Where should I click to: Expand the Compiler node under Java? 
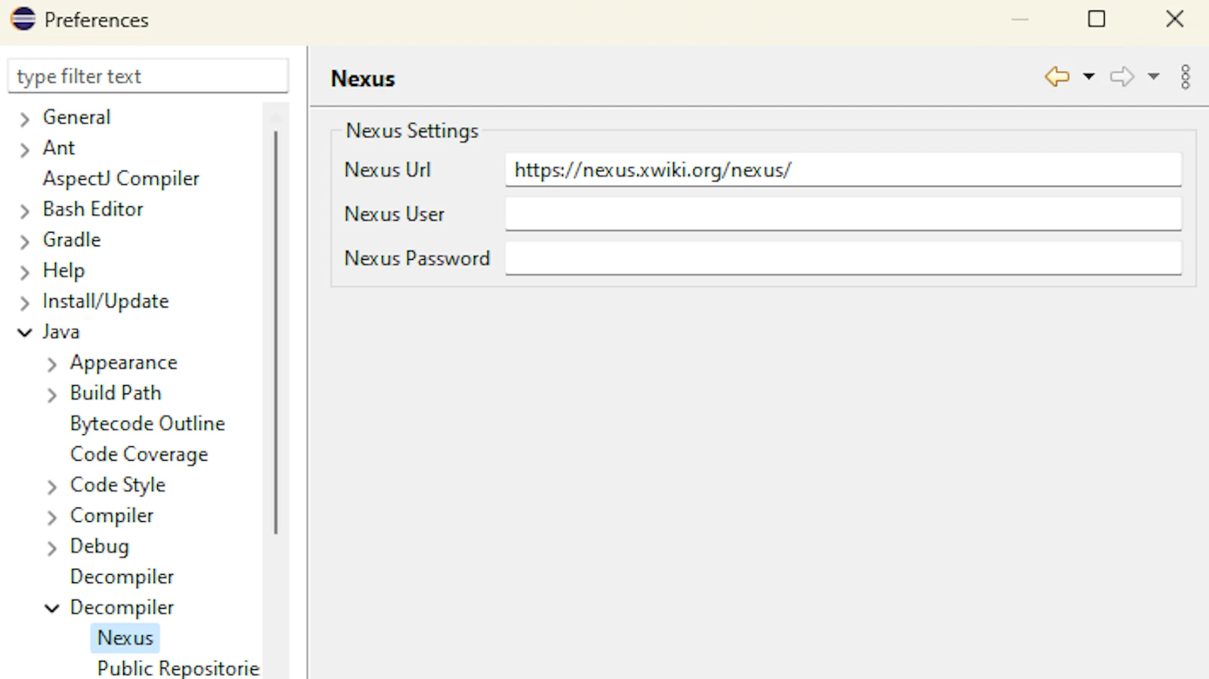pos(52,517)
